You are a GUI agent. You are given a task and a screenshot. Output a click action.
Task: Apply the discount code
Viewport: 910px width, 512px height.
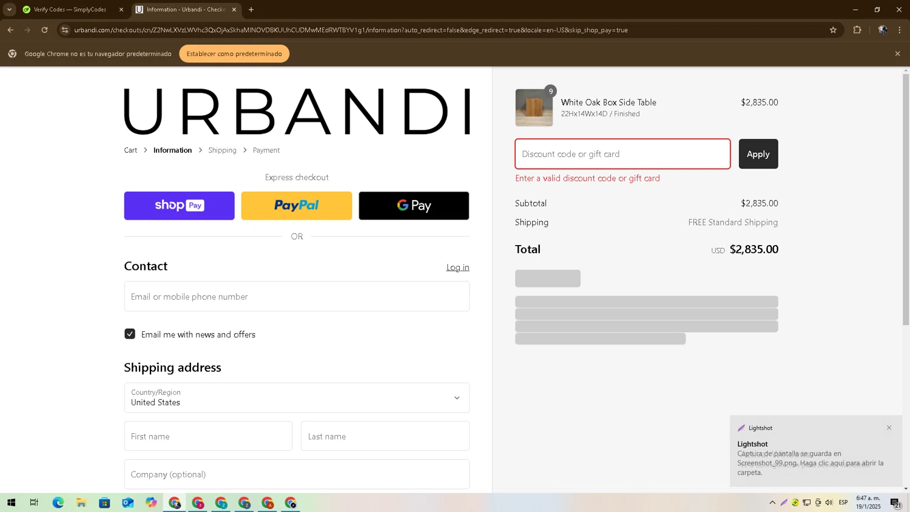(x=758, y=154)
